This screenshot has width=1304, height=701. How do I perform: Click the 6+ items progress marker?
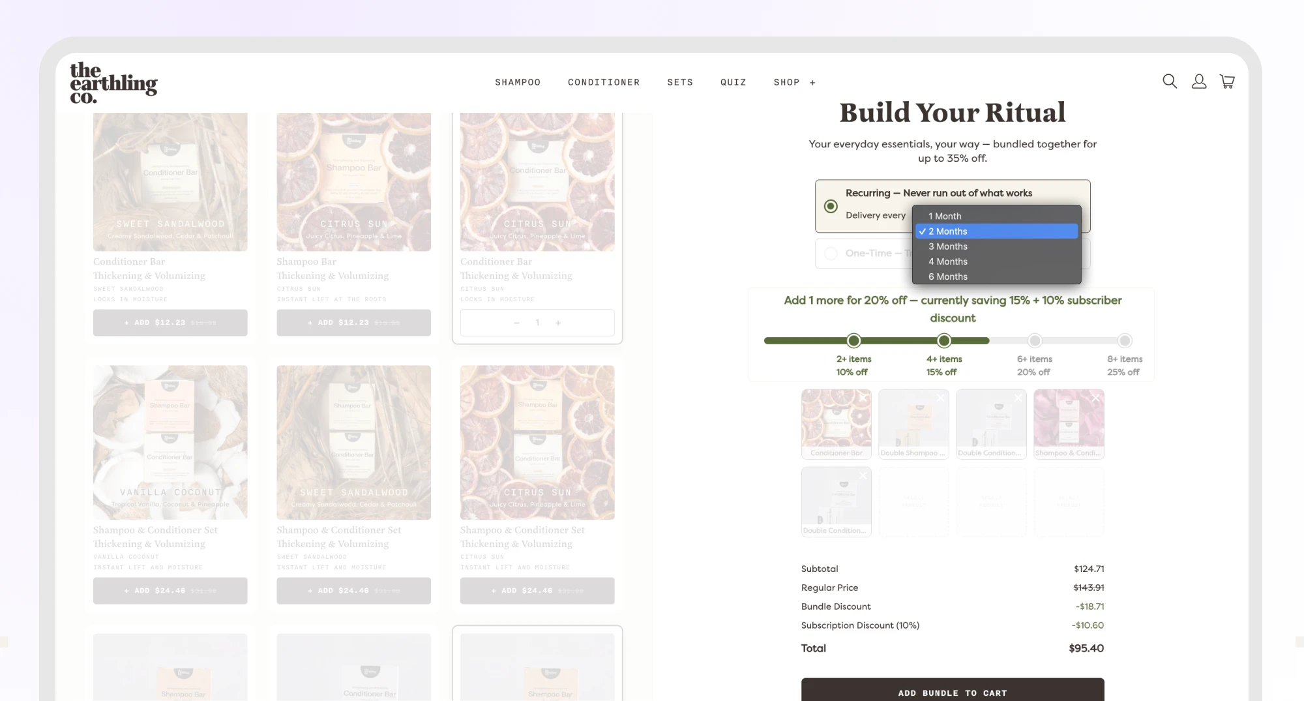click(x=1035, y=340)
